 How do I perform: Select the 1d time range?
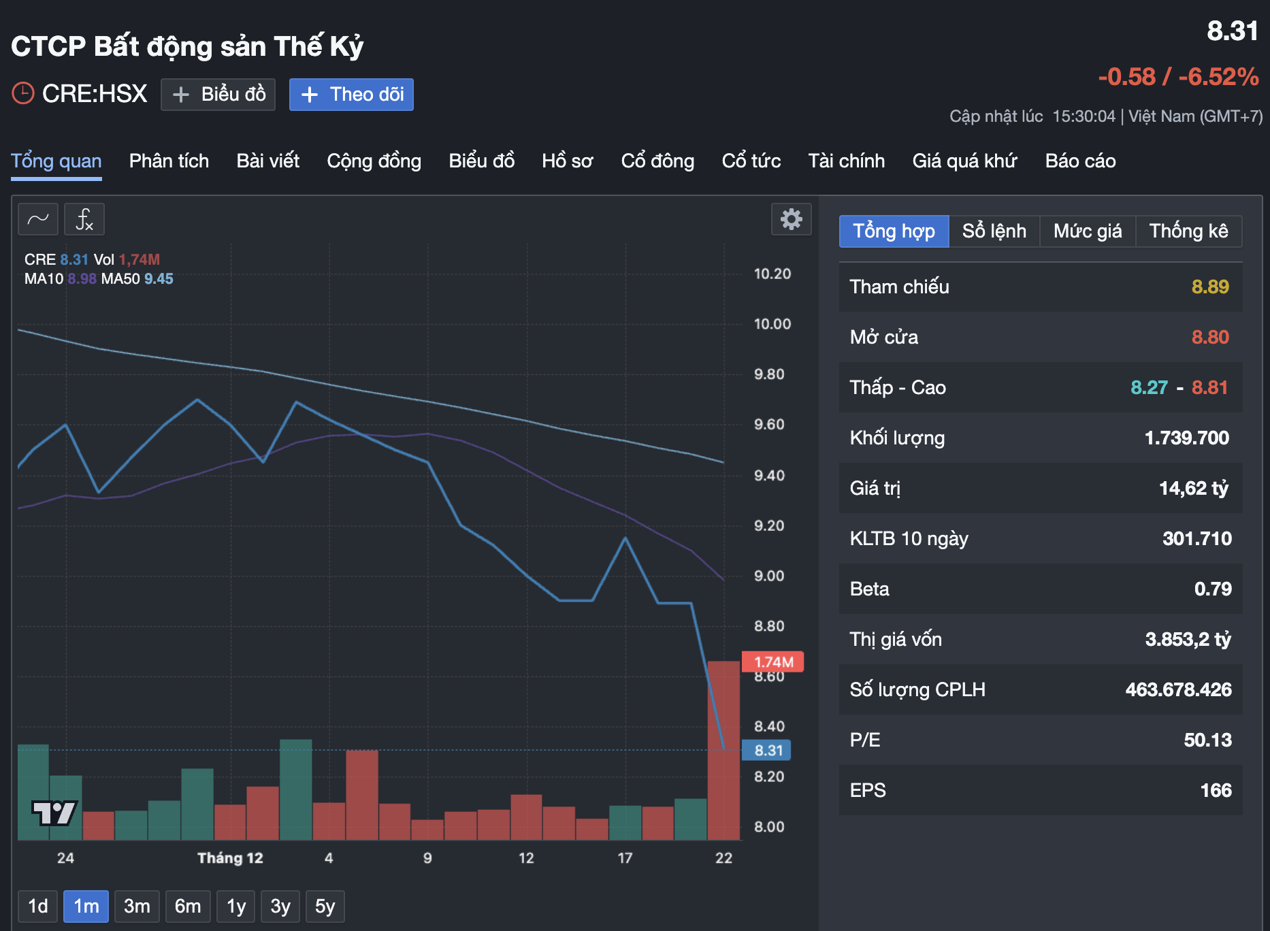pos(38,906)
